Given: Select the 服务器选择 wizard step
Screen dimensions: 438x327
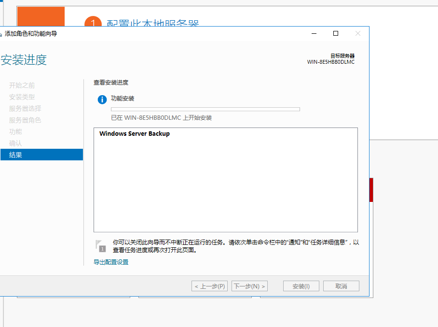Looking at the screenshot, I should tap(26, 108).
